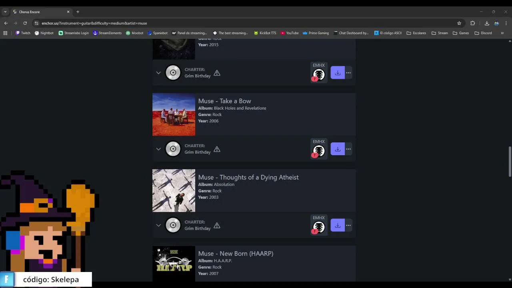Open the Panel de streaming bookmark

click(x=189, y=33)
